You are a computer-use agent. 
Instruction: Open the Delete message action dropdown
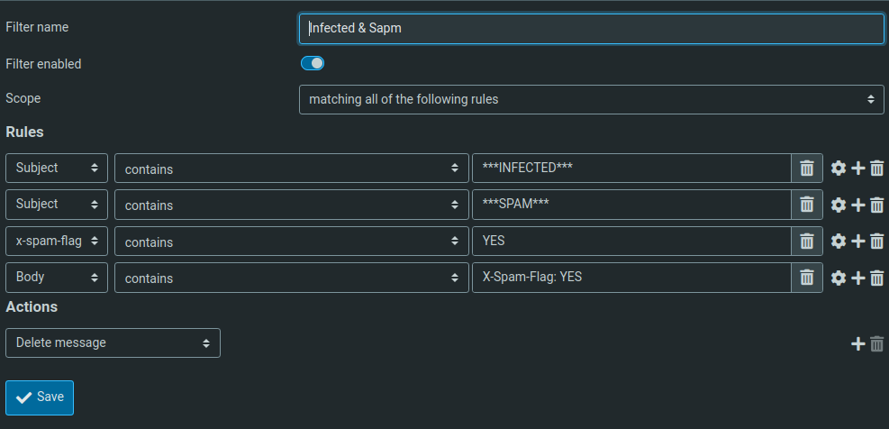coord(113,343)
